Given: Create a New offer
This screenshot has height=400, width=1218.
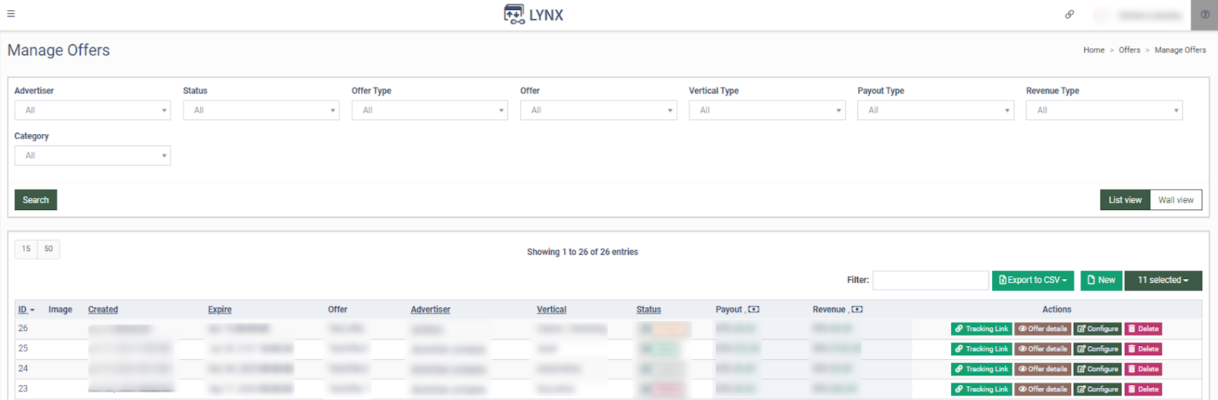Looking at the screenshot, I should [1101, 280].
